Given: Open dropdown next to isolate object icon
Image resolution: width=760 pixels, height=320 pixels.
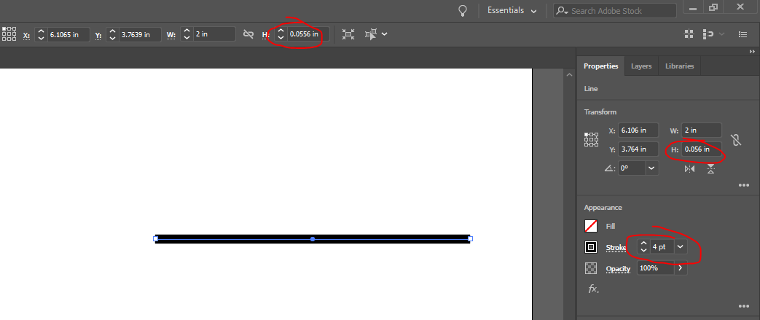Looking at the screenshot, I should 384,34.
